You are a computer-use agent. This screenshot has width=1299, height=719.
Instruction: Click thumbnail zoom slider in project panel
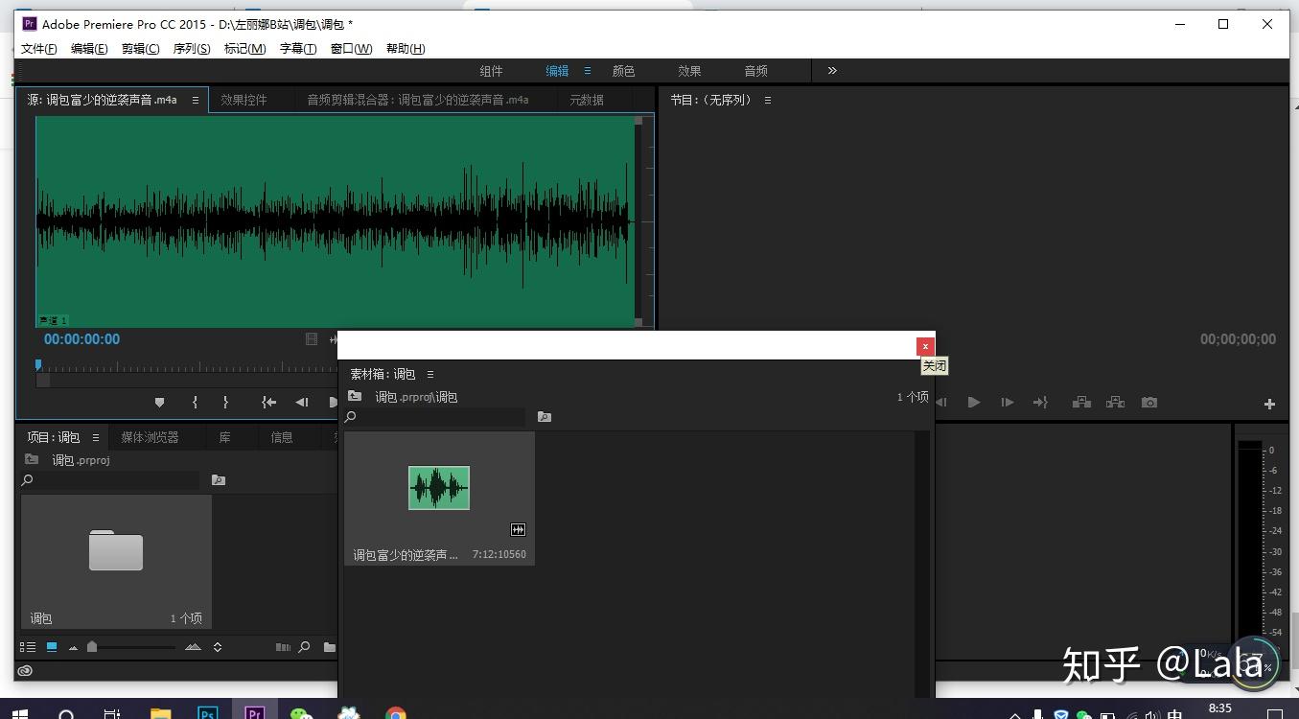tap(92, 647)
